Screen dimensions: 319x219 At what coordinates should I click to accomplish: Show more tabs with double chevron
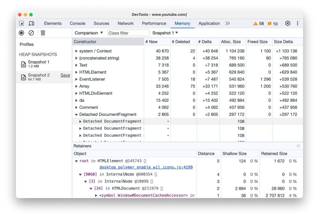(227, 23)
